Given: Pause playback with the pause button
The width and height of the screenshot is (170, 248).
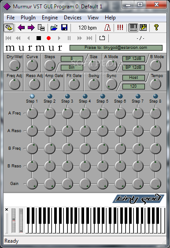Looking at the screenshot, I should [69, 38].
